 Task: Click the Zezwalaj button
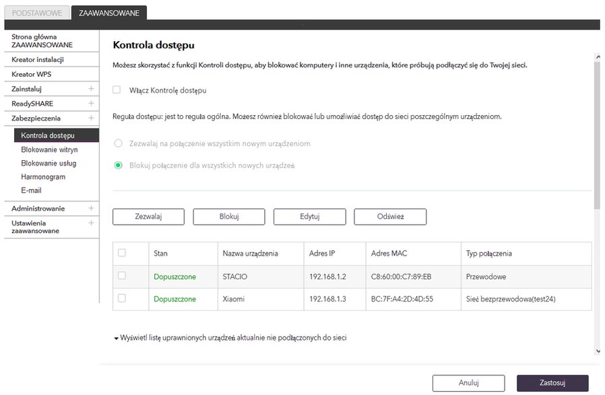pos(148,217)
